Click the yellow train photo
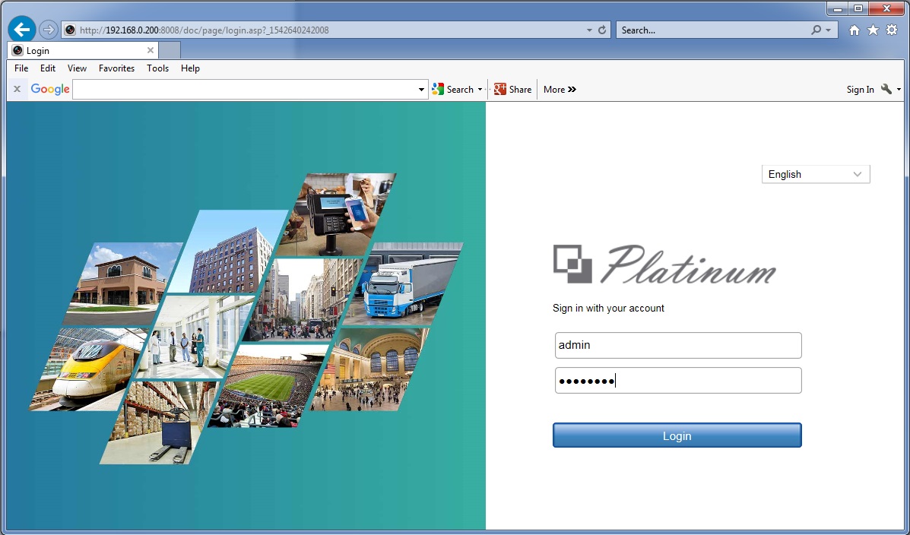910x535 pixels. [x=89, y=369]
